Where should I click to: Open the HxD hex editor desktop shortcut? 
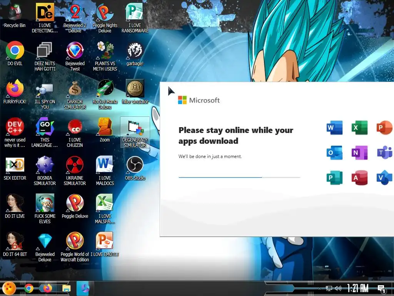(15, 168)
